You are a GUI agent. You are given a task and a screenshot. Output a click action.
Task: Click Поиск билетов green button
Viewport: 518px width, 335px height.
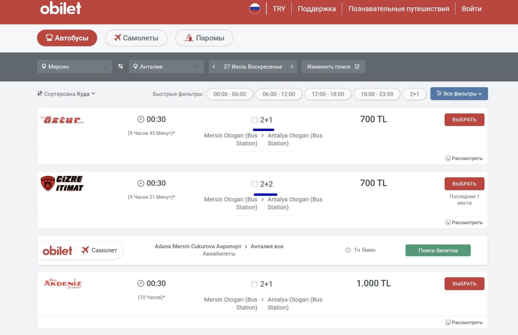[438, 250]
